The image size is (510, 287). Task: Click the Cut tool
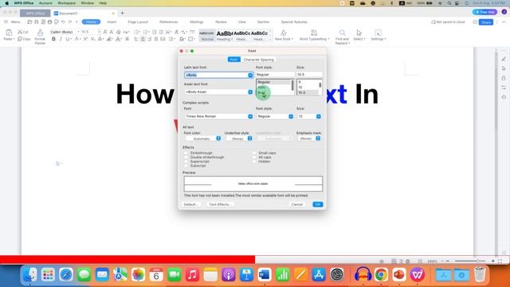[23, 32]
